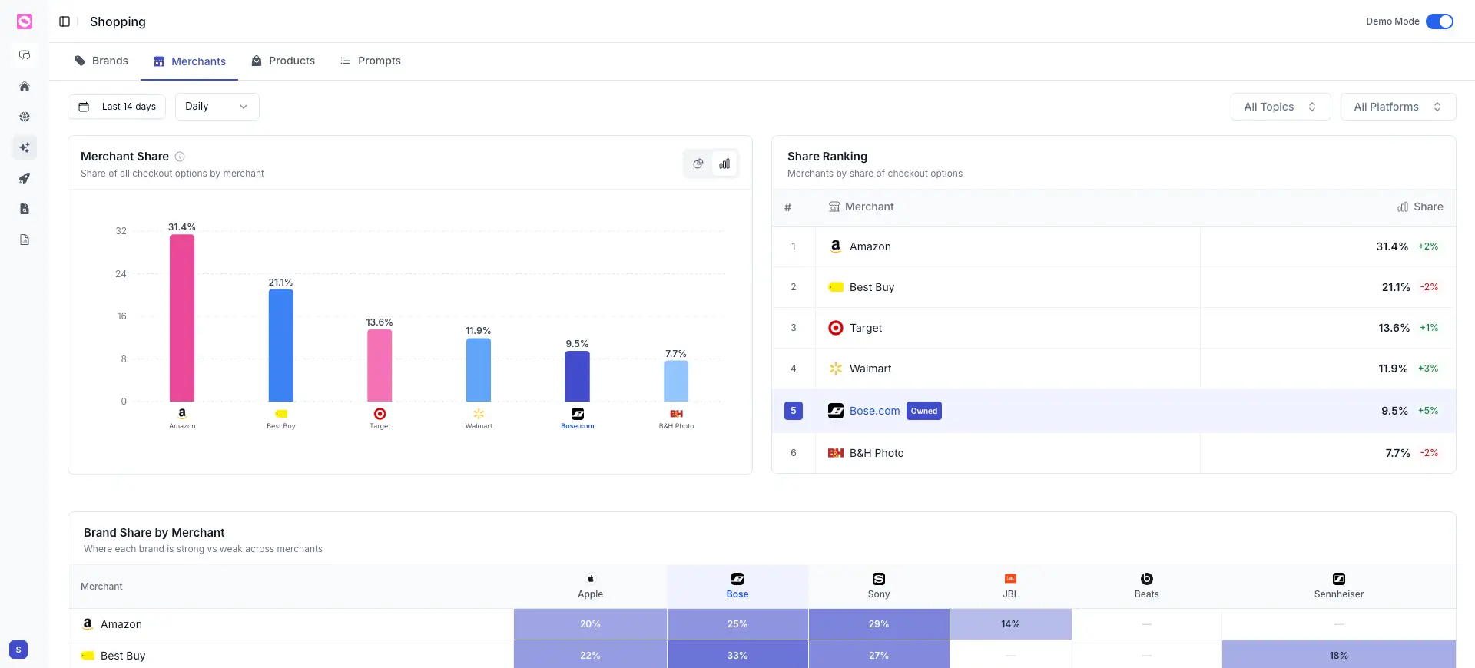Go to the Prompts tab
Screen dimensions: 1475x668
pyautogui.click(x=370, y=61)
